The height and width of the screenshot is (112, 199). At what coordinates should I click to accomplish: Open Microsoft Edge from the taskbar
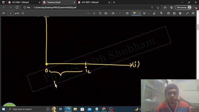click(68, 109)
